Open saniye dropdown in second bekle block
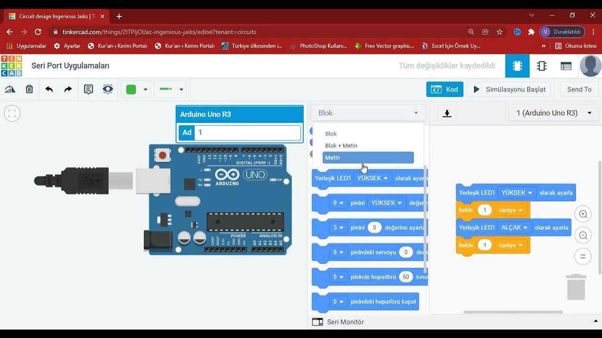 tap(510, 245)
